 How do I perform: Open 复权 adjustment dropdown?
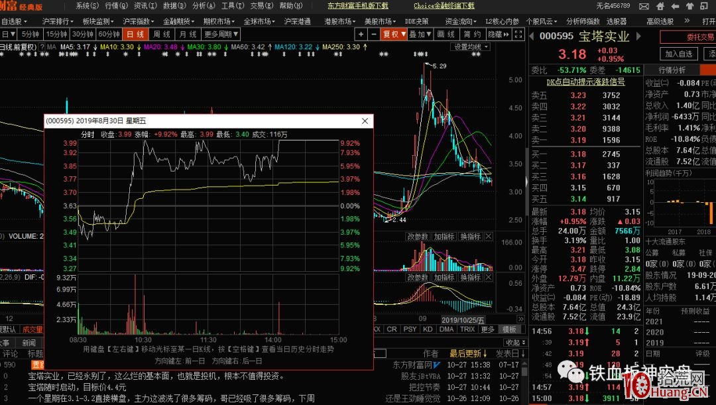(x=394, y=34)
